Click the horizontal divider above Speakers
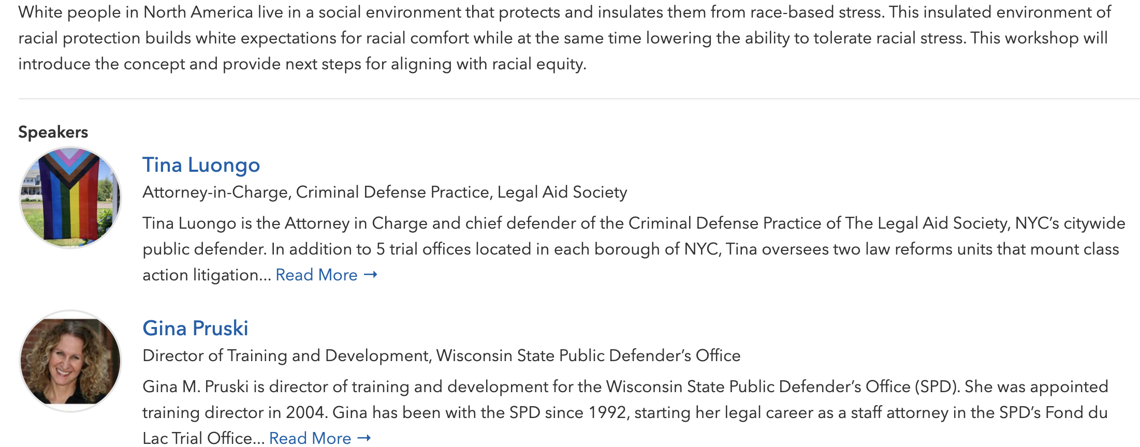Image resolution: width=1140 pixels, height=447 pixels. pyautogui.click(x=579, y=98)
